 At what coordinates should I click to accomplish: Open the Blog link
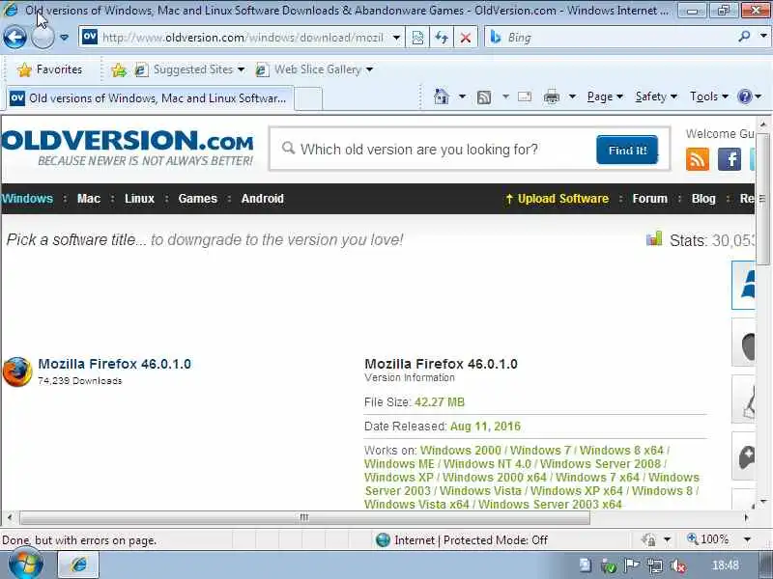tap(703, 199)
